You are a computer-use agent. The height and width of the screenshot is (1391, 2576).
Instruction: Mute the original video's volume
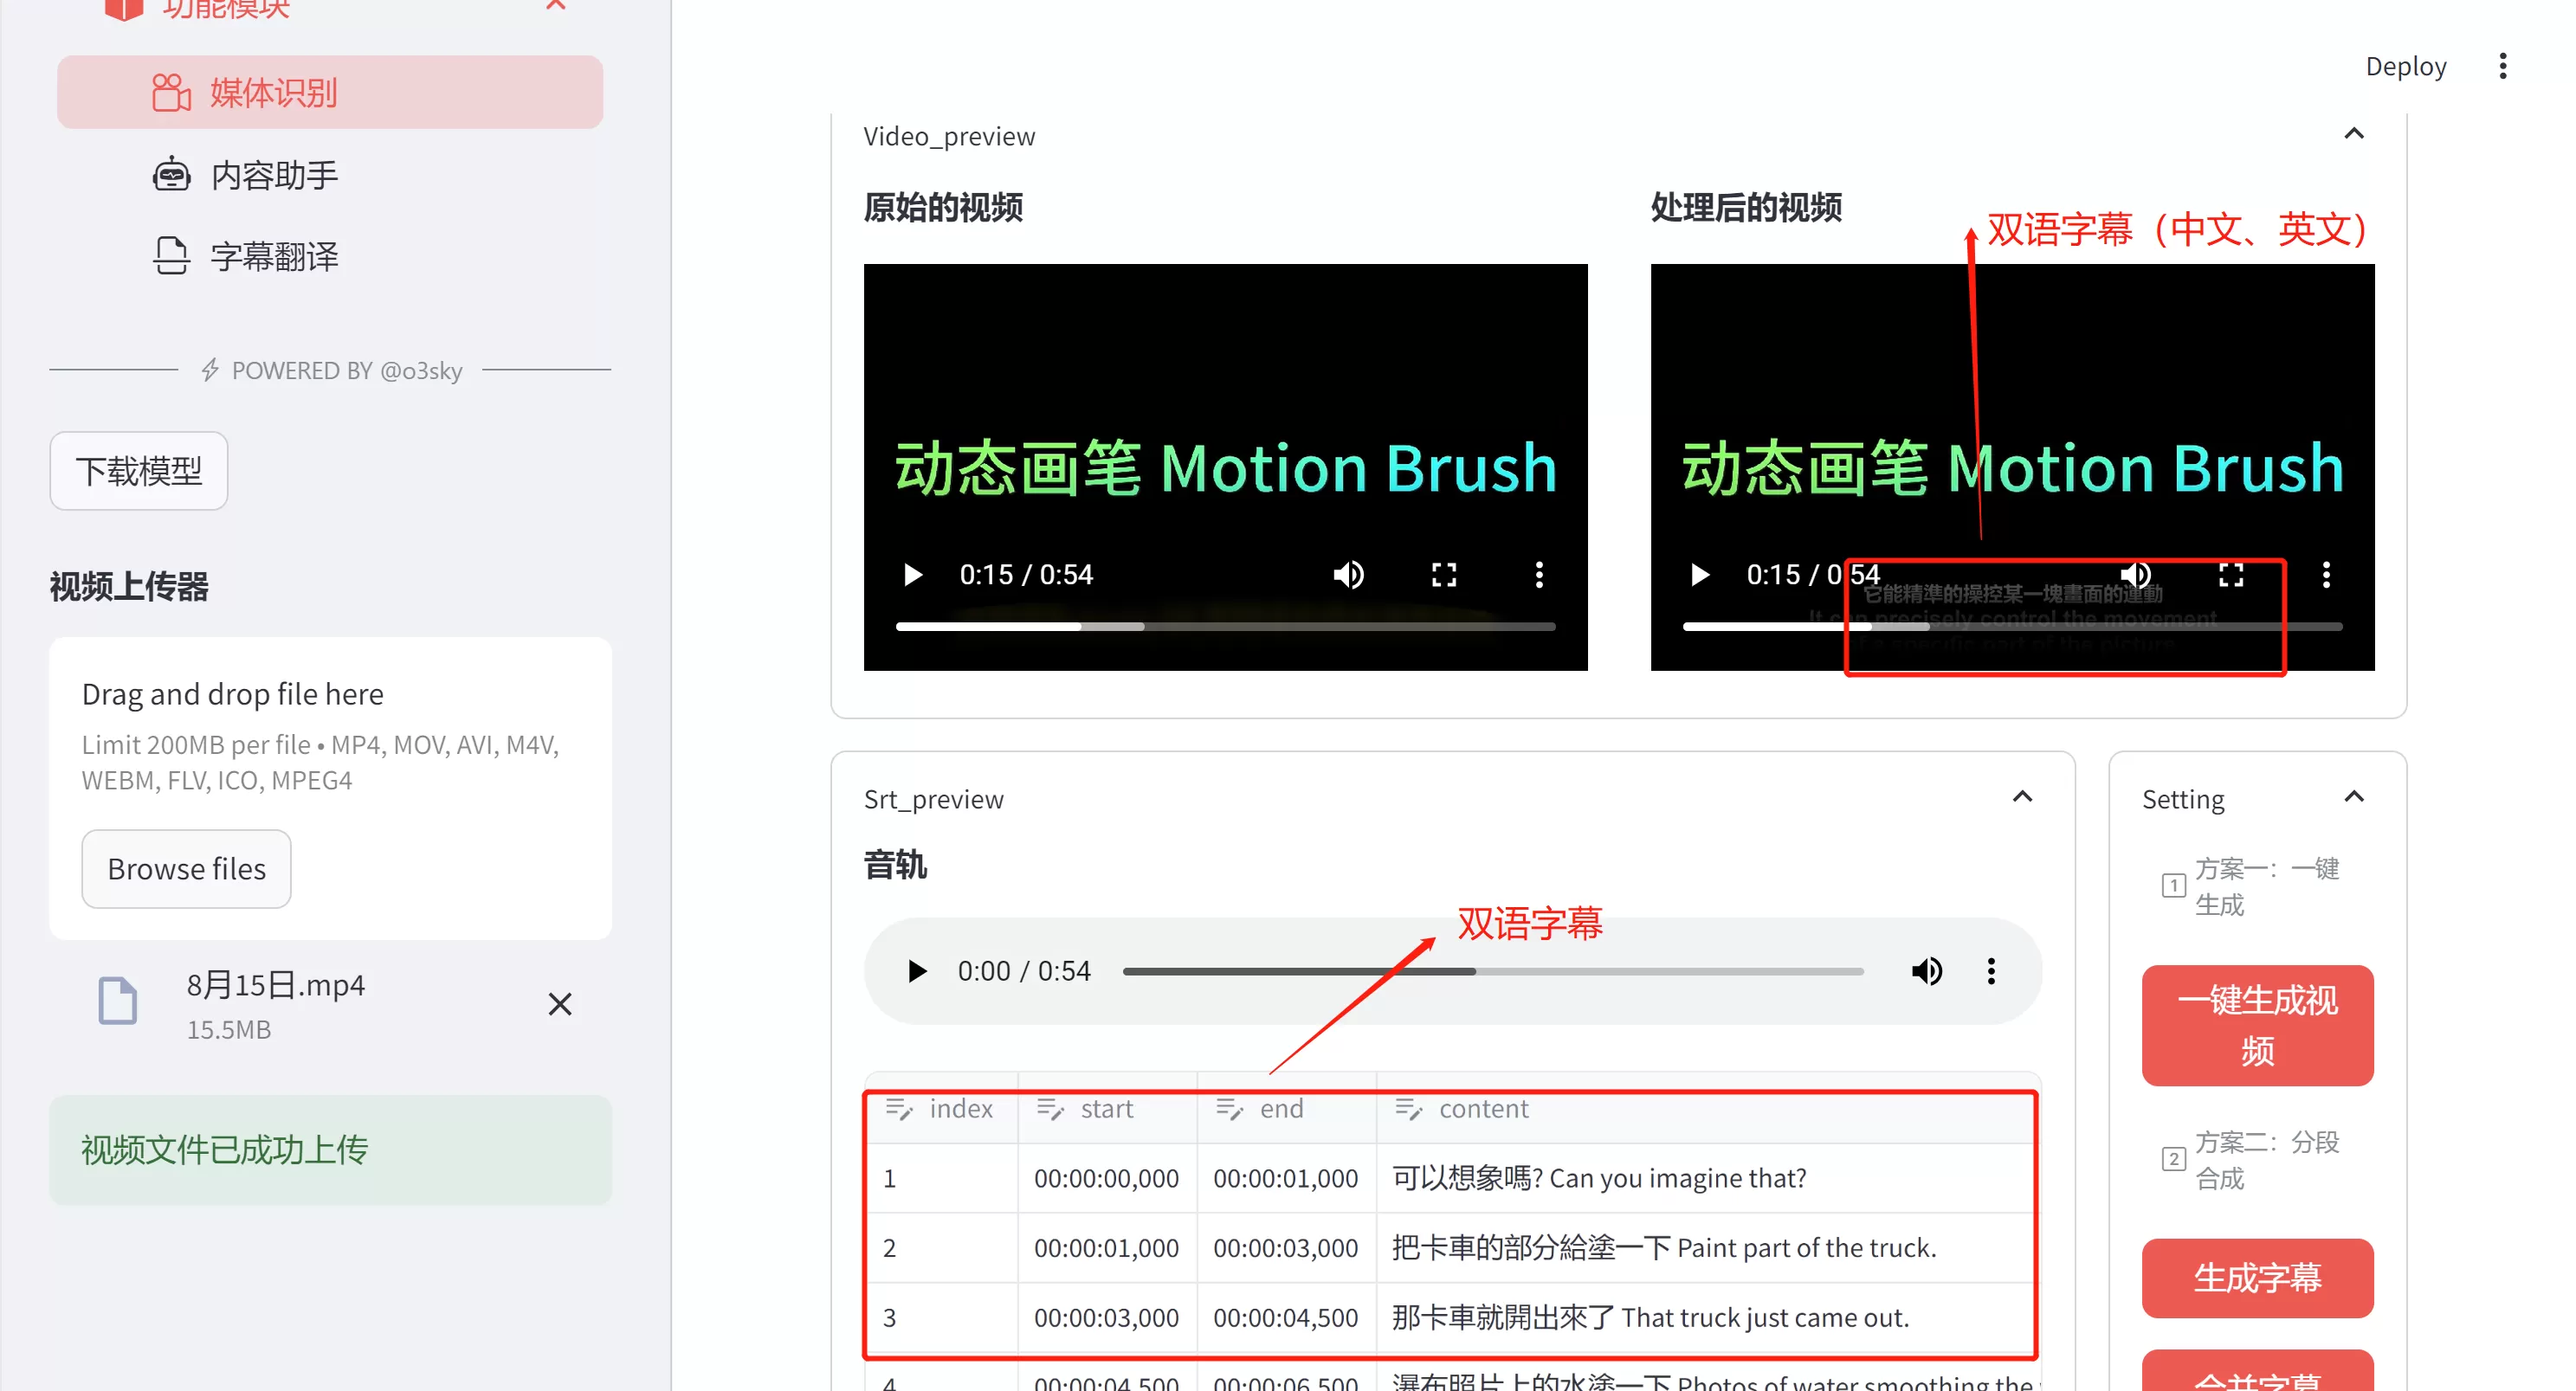(1348, 575)
